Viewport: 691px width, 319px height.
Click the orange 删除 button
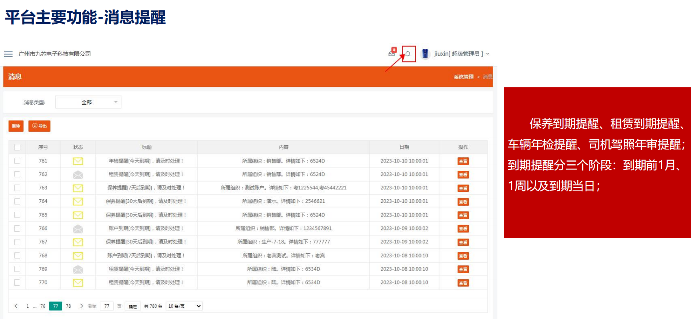[x=16, y=126]
